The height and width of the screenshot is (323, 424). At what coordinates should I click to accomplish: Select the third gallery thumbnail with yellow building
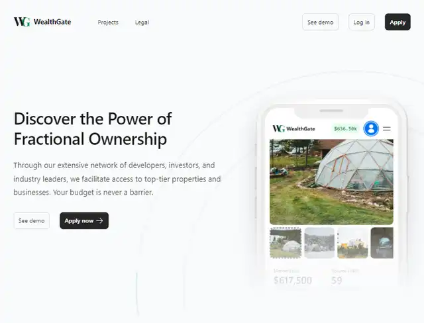click(x=352, y=243)
